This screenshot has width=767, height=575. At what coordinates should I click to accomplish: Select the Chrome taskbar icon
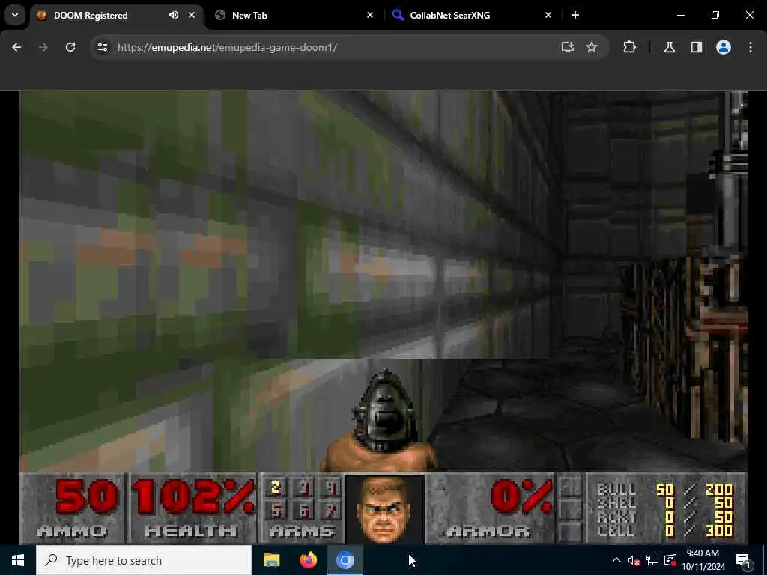click(x=345, y=560)
